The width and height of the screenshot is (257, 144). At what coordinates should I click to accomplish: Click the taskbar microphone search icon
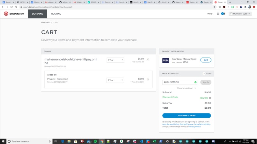[x=50, y=141]
